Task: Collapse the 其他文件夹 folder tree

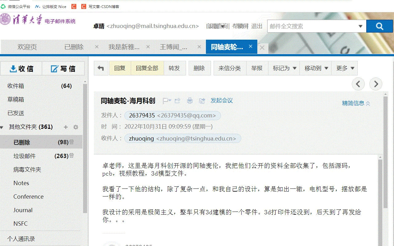Action: click(2, 127)
